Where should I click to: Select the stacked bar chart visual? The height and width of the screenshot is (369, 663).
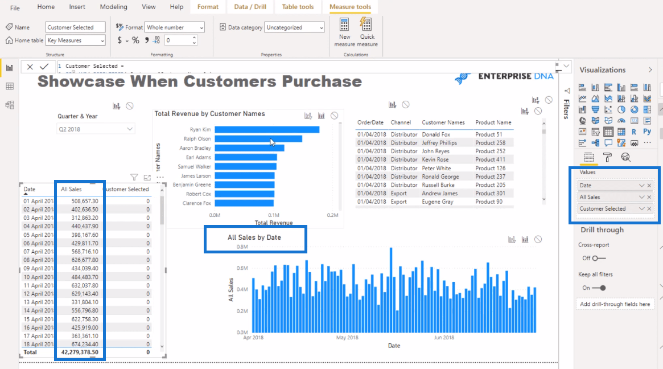pos(582,88)
